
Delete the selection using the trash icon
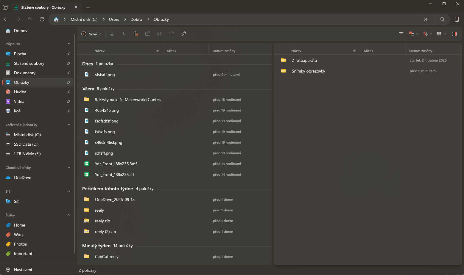coord(172,34)
